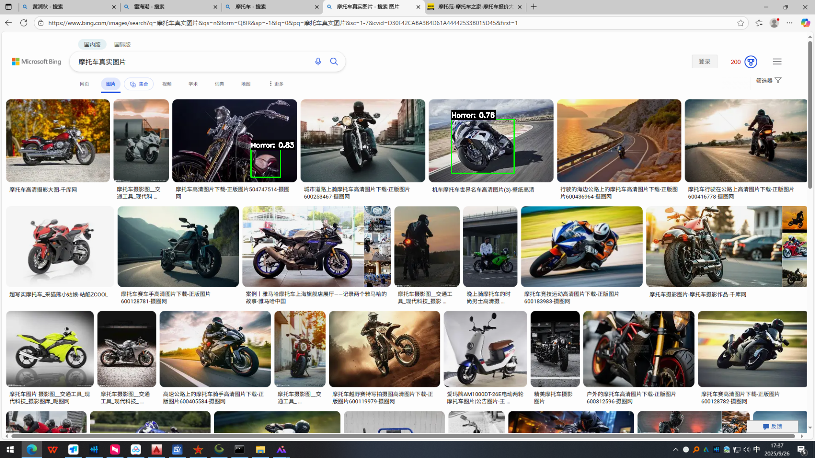Image resolution: width=815 pixels, height=458 pixels.
Task: Switch to 国际版 search mode
Action: click(122, 44)
